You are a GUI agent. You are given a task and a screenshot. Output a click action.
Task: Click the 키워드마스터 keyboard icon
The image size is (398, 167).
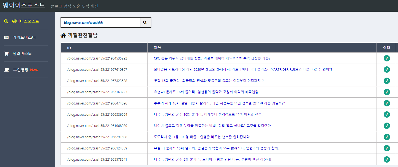point(6,38)
